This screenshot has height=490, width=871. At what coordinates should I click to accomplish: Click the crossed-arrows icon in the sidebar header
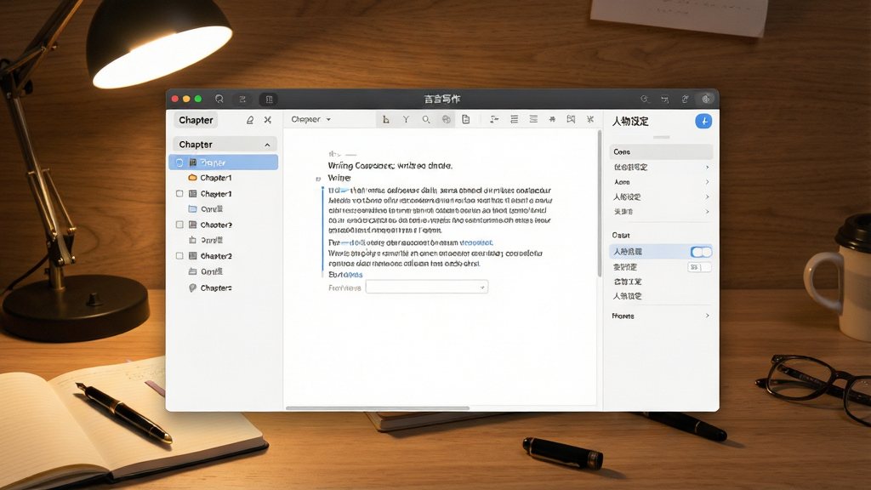[268, 120]
